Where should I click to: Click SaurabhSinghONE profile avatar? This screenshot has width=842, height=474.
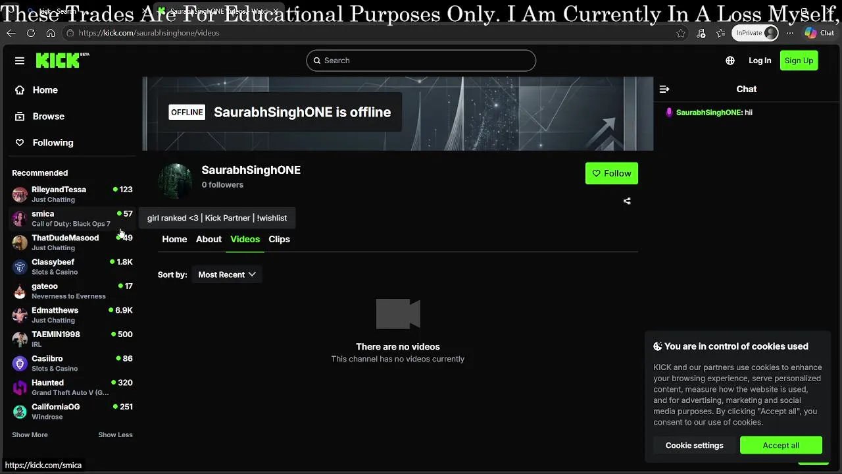(x=175, y=180)
